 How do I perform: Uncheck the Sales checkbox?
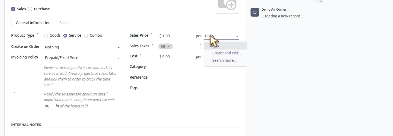(13, 9)
